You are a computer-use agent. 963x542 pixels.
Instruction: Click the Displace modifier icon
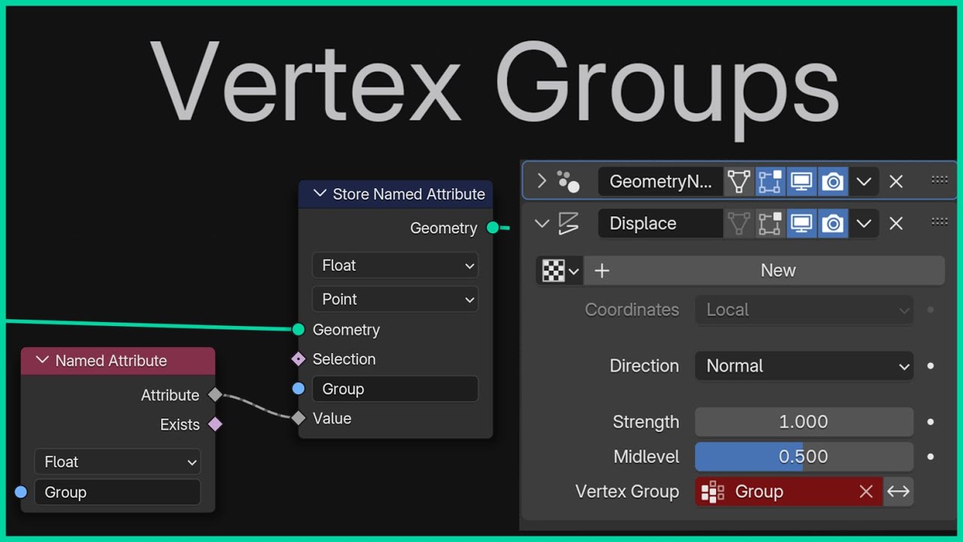coord(568,224)
